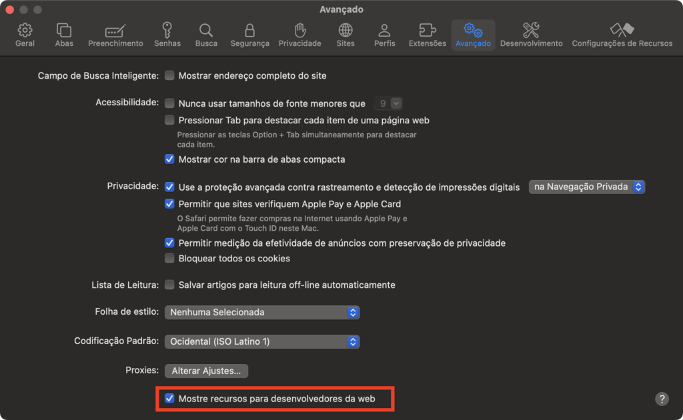Switch to the Desenvolvimento tab

tap(531, 35)
